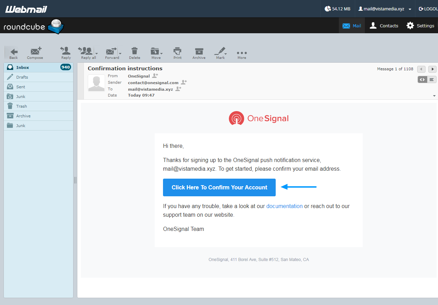Forward this message
Image resolution: width=438 pixels, height=305 pixels.
[x=112, y=53]
